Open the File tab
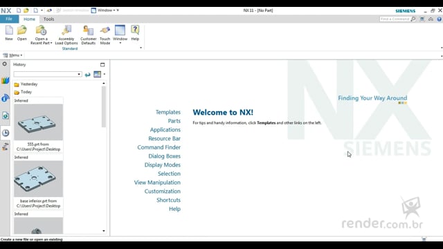This screenshot has width=443, height=249. coord(9,19)
